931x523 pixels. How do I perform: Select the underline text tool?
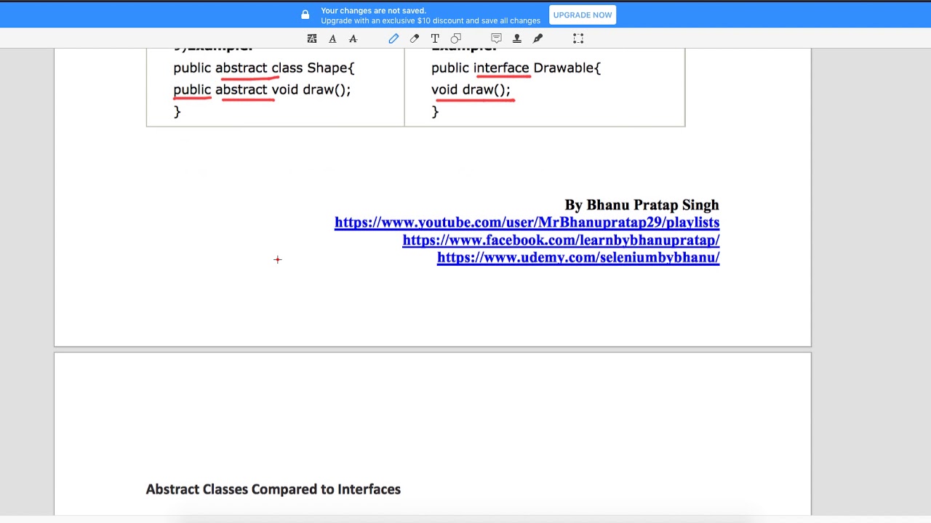point(332,38)
